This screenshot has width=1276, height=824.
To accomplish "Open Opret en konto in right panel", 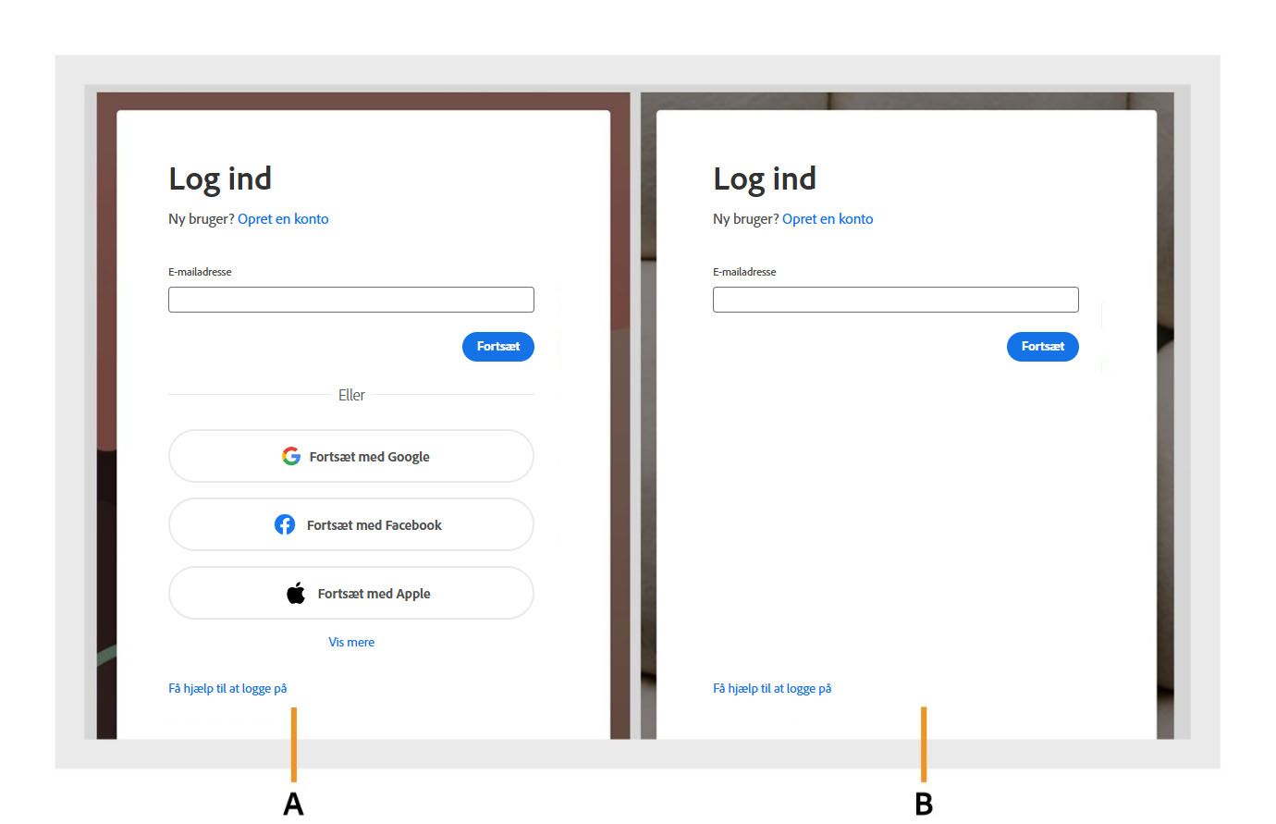I will [x=828, y=218].
